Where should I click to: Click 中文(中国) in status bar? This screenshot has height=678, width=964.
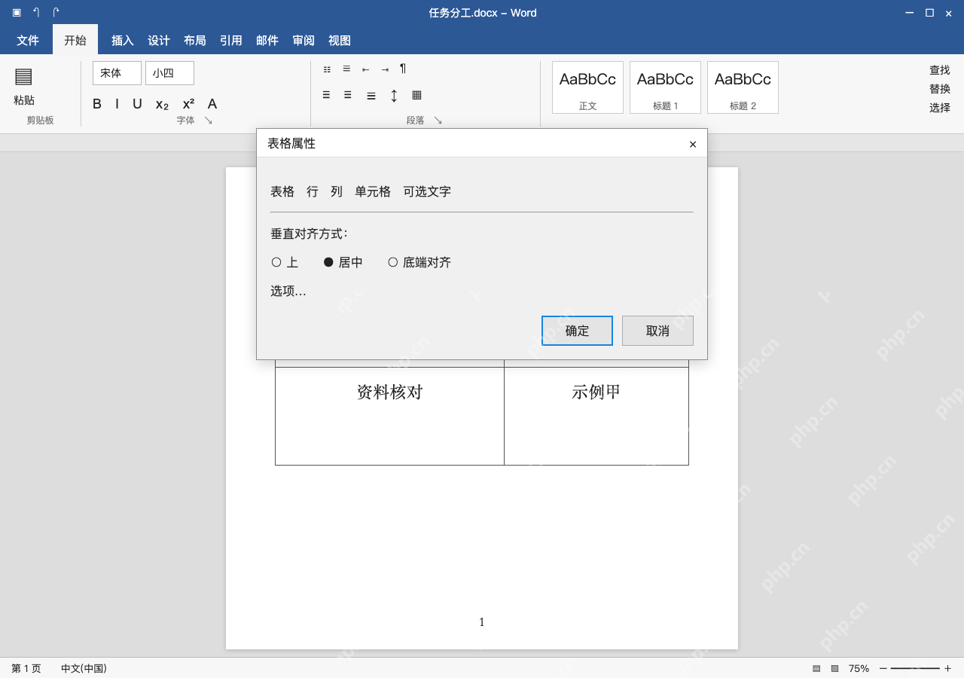point(84,668)
